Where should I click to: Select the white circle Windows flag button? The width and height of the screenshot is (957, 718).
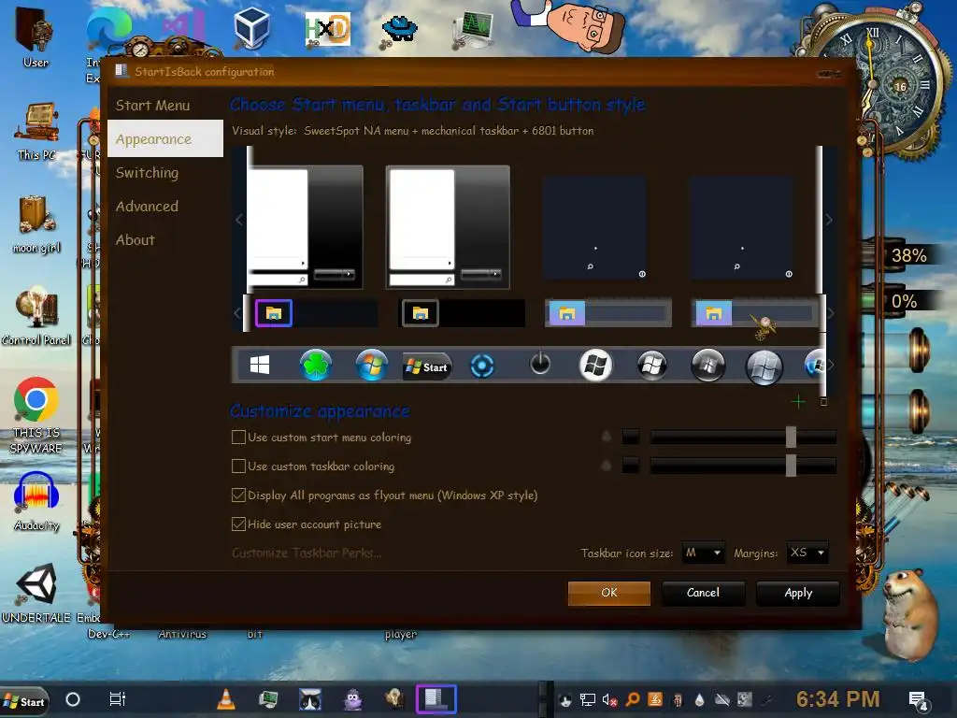(x=595, y=366)
